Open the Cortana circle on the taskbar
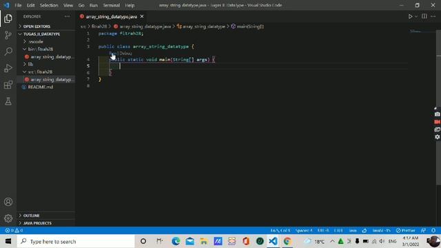 tap(143, 241)
